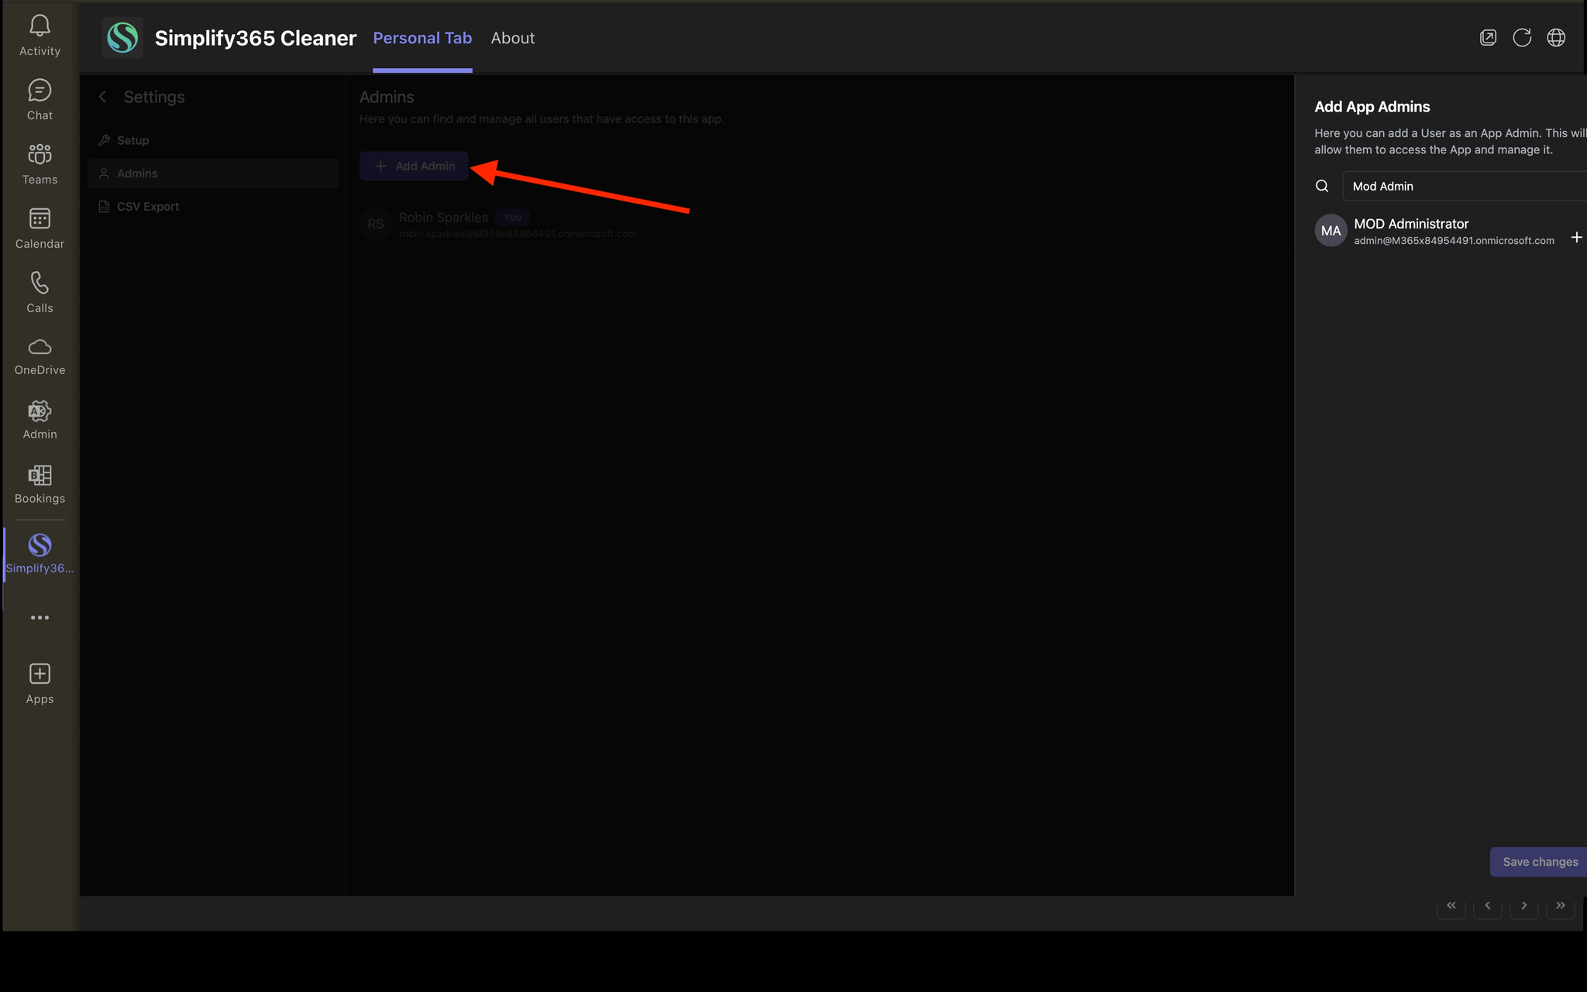Switch to the Personal Tab
1587x992 pixels.
[422, 38]
